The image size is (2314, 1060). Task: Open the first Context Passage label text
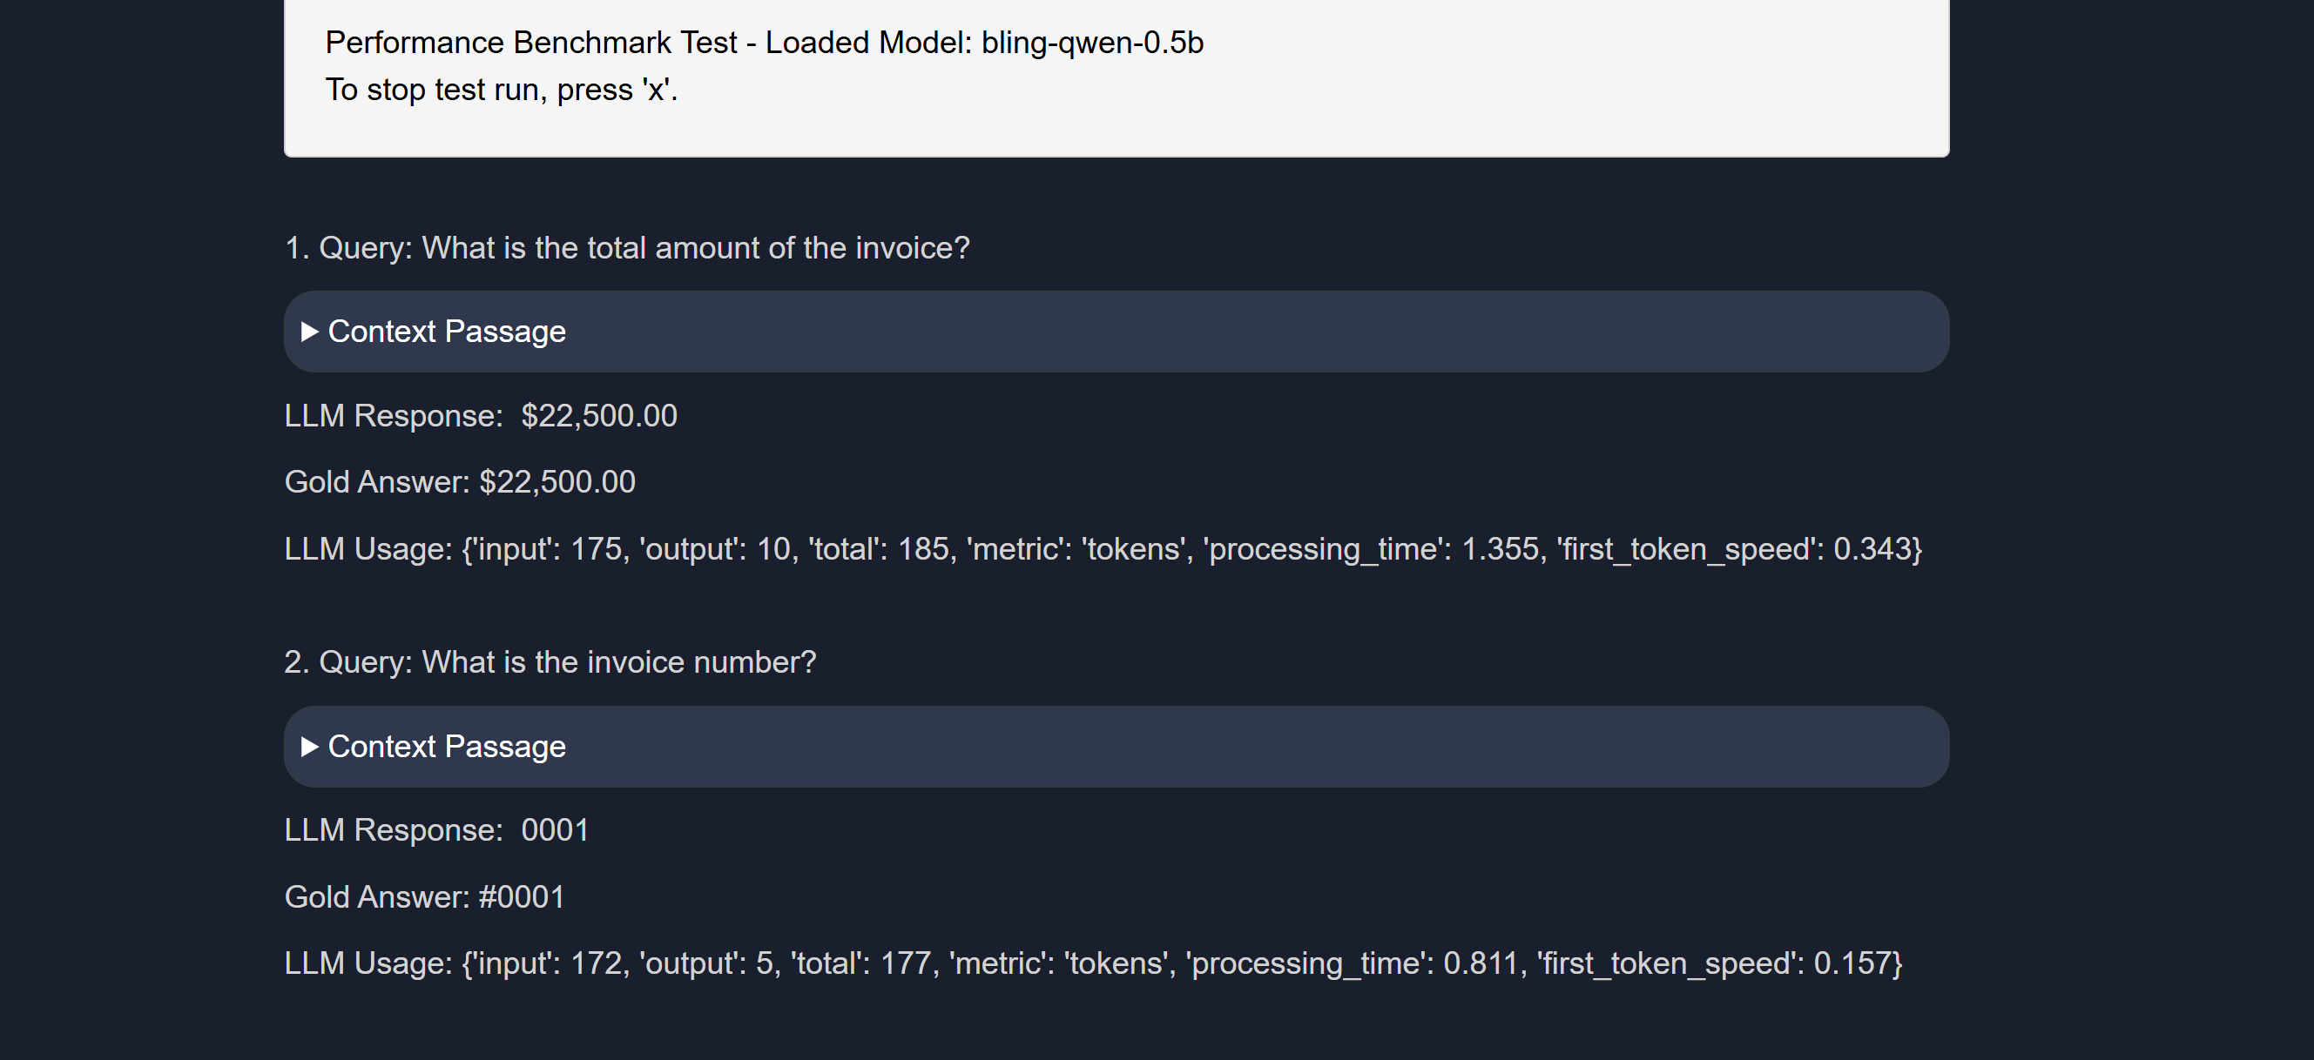coord(447,332)
